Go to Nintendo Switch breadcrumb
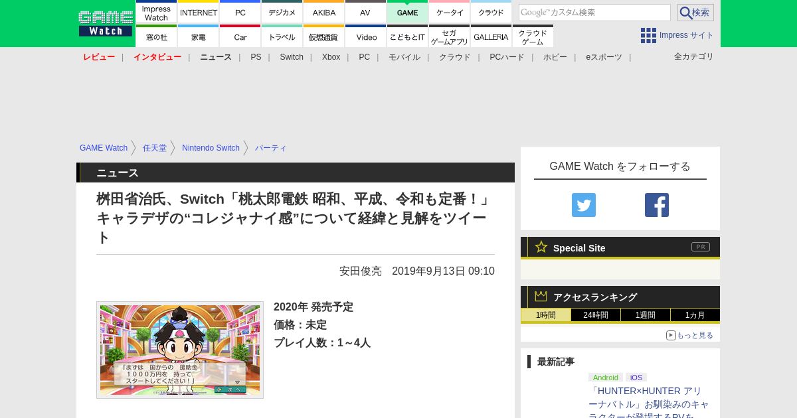 point(211,148)
